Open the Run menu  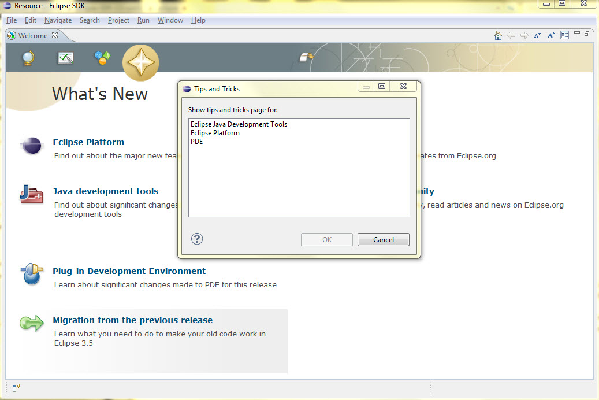pos(143,20)
